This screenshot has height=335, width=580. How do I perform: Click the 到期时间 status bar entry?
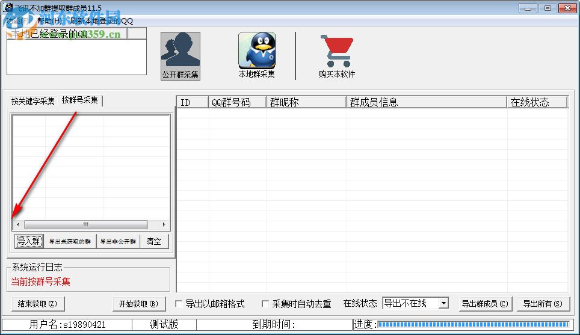274,325
